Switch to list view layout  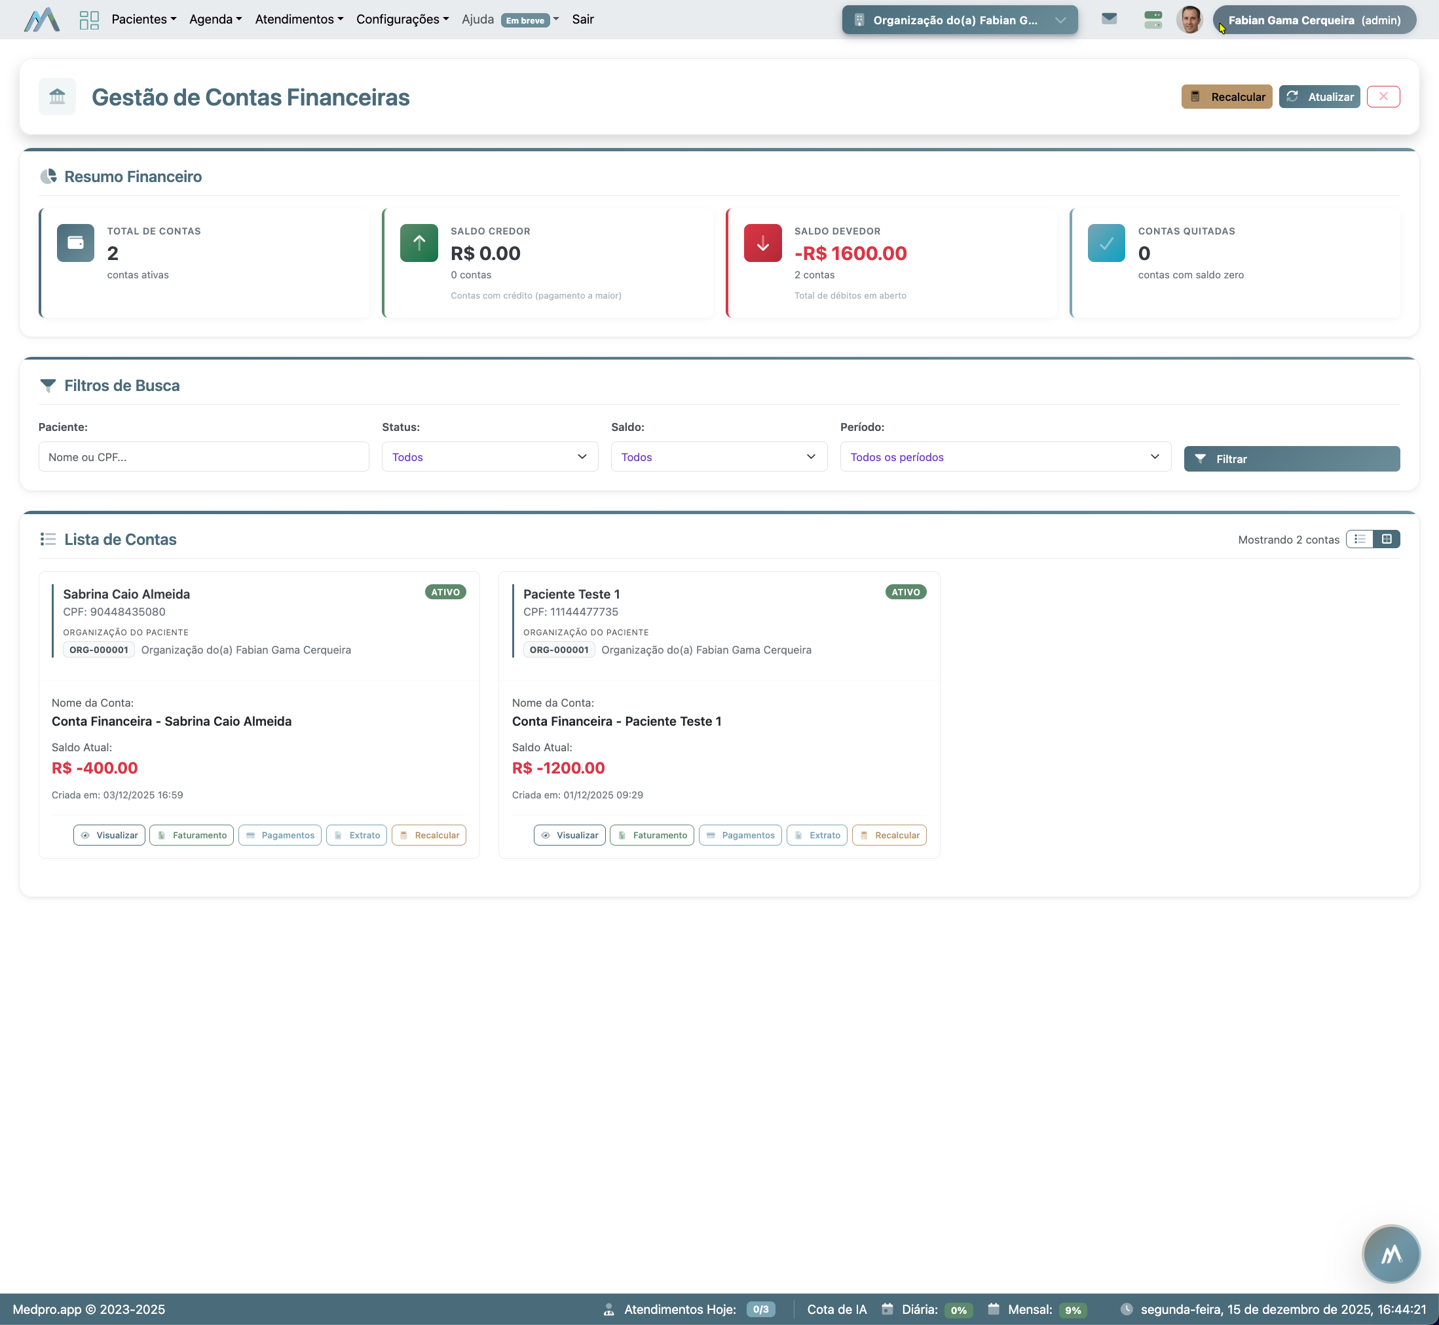(x=1359, y=539)
